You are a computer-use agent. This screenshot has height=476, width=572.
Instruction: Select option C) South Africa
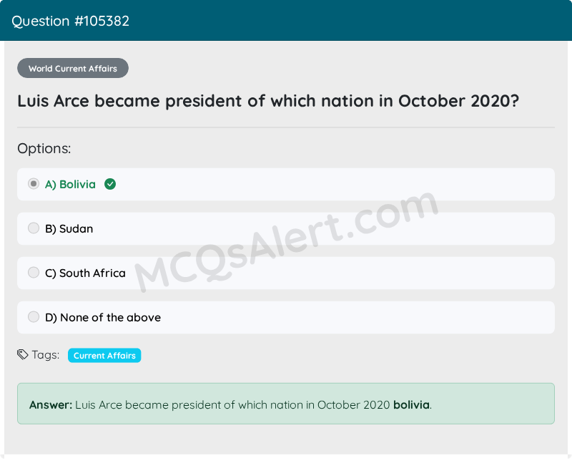point(33,272)
